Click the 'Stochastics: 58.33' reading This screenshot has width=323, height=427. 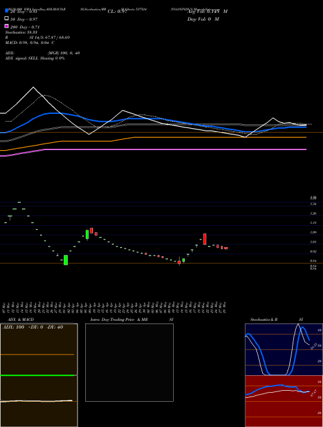(x=21, y=32)
